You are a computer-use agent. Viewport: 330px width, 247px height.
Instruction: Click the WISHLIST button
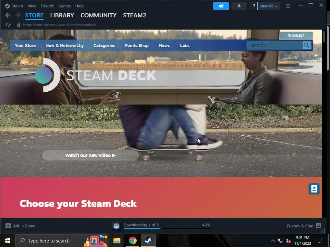(x=296, y=35)
